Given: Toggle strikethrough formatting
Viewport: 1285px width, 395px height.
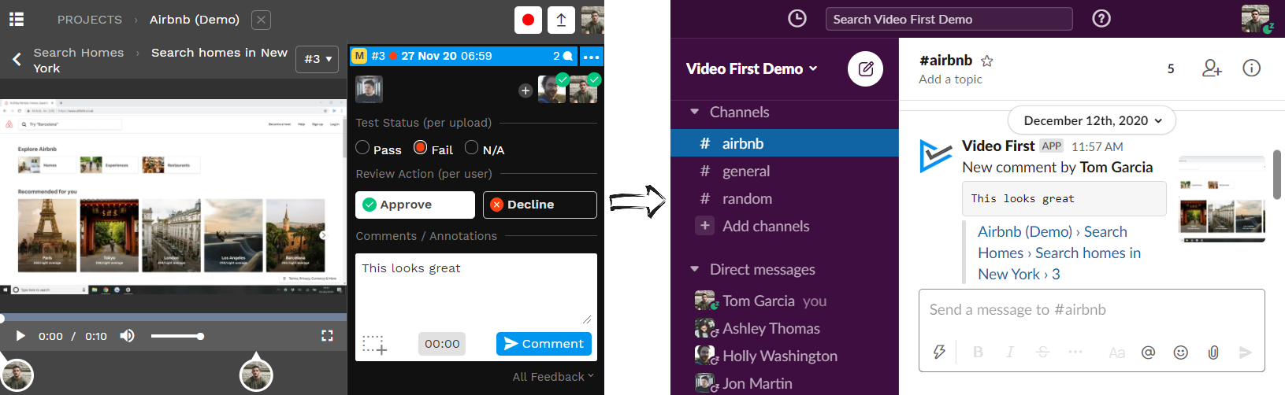Looking at the screenshot, I should click(1042, 353).
